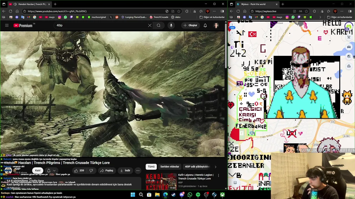Screen dimensions: 355x199
Task: Open the YouTube hamburger guide menu
Action: click(x=7, y=25)
